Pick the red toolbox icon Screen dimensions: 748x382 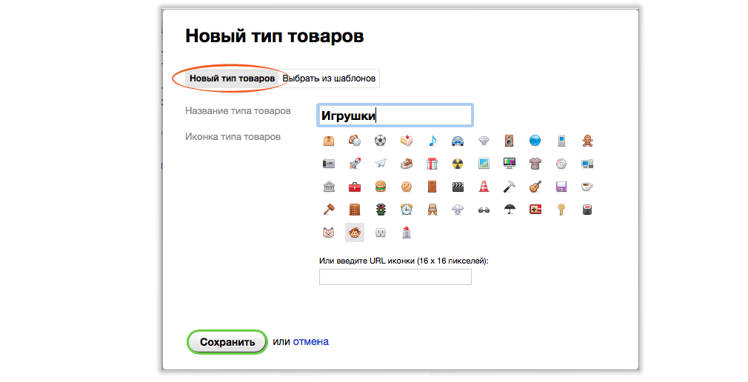[355, 187]
